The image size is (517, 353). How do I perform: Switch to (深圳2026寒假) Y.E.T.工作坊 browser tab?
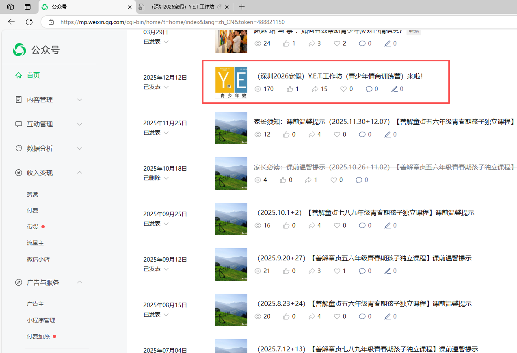point(184,7)
